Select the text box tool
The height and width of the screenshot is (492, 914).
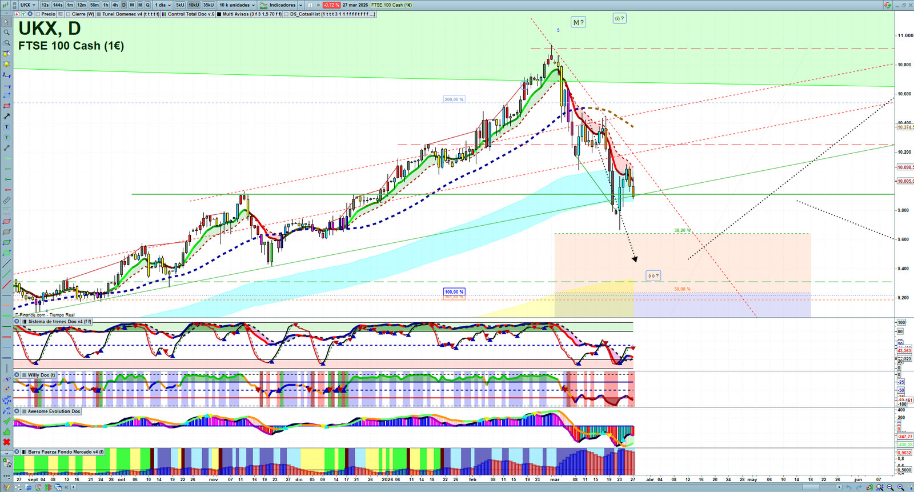coord(6,127)
